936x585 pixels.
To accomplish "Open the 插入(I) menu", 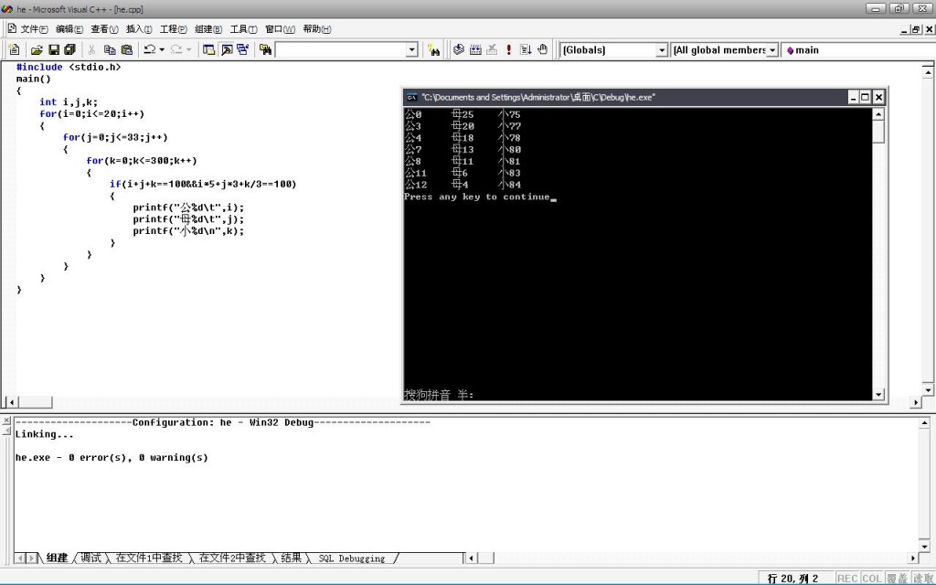I will pyautogui.click(x=139, y=29).
